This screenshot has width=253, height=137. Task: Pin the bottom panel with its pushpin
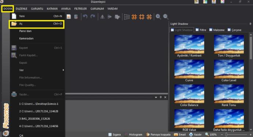(x=161, y=97)
